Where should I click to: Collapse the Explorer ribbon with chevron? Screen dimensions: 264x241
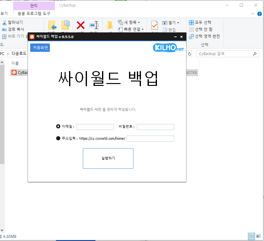coord(253,14)
